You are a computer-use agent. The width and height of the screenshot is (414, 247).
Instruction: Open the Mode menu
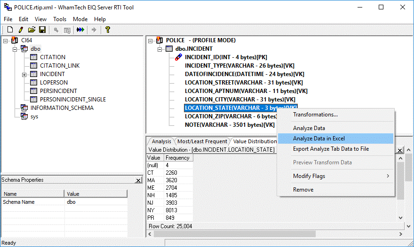point(80,19)
